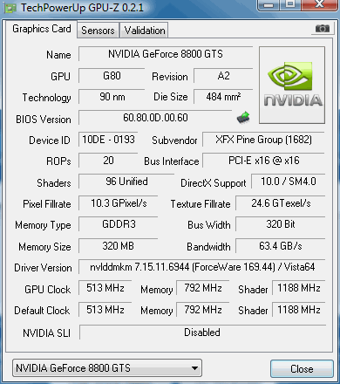The height and width of the screenshot is (384, 340).
Task: Click the camera screenshot icon
Action: [x=323, y=29]
